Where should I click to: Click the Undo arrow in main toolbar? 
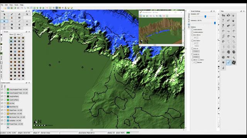tap(15, 8)
